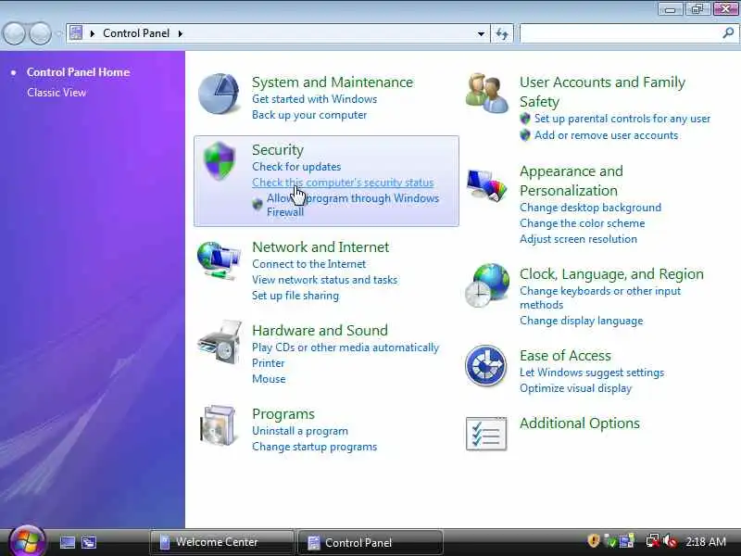
Task: Click Show Desktop quick launch icon
Action: pos(67,542)
